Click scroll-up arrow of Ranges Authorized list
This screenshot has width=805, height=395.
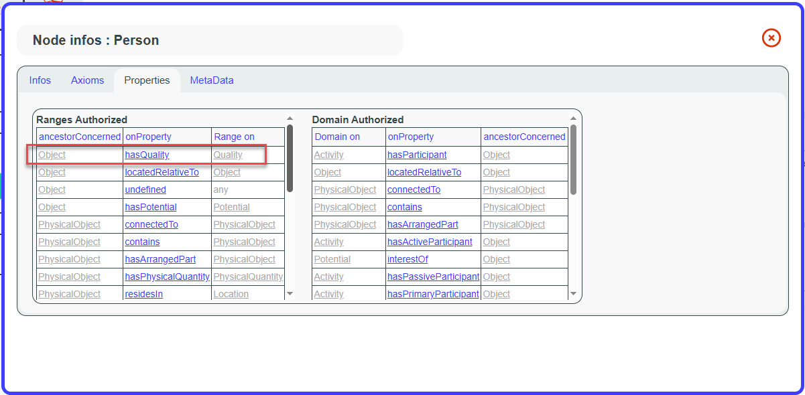click(x=290, y=118)
